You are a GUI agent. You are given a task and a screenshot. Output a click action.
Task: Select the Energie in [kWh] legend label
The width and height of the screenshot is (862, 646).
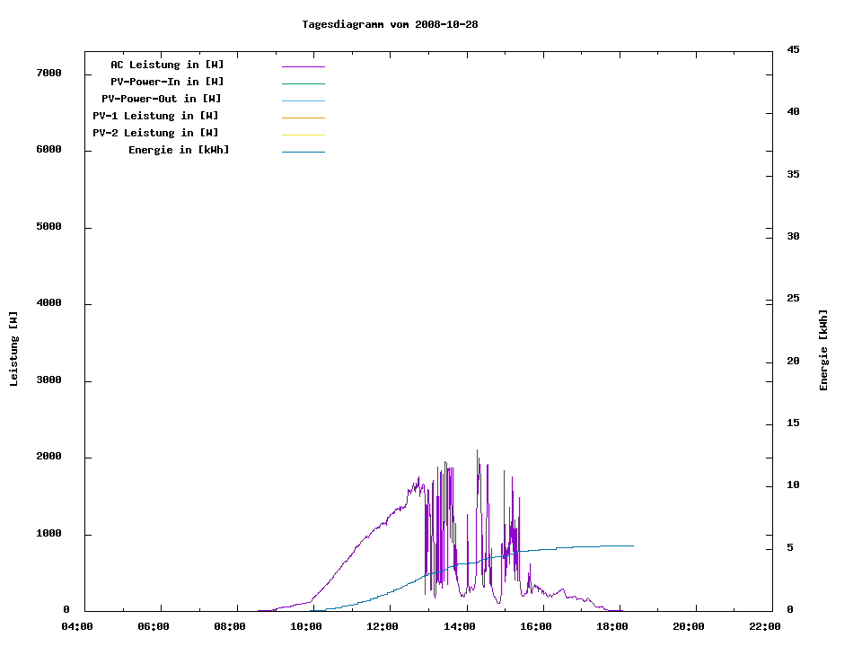click(179, 150)
